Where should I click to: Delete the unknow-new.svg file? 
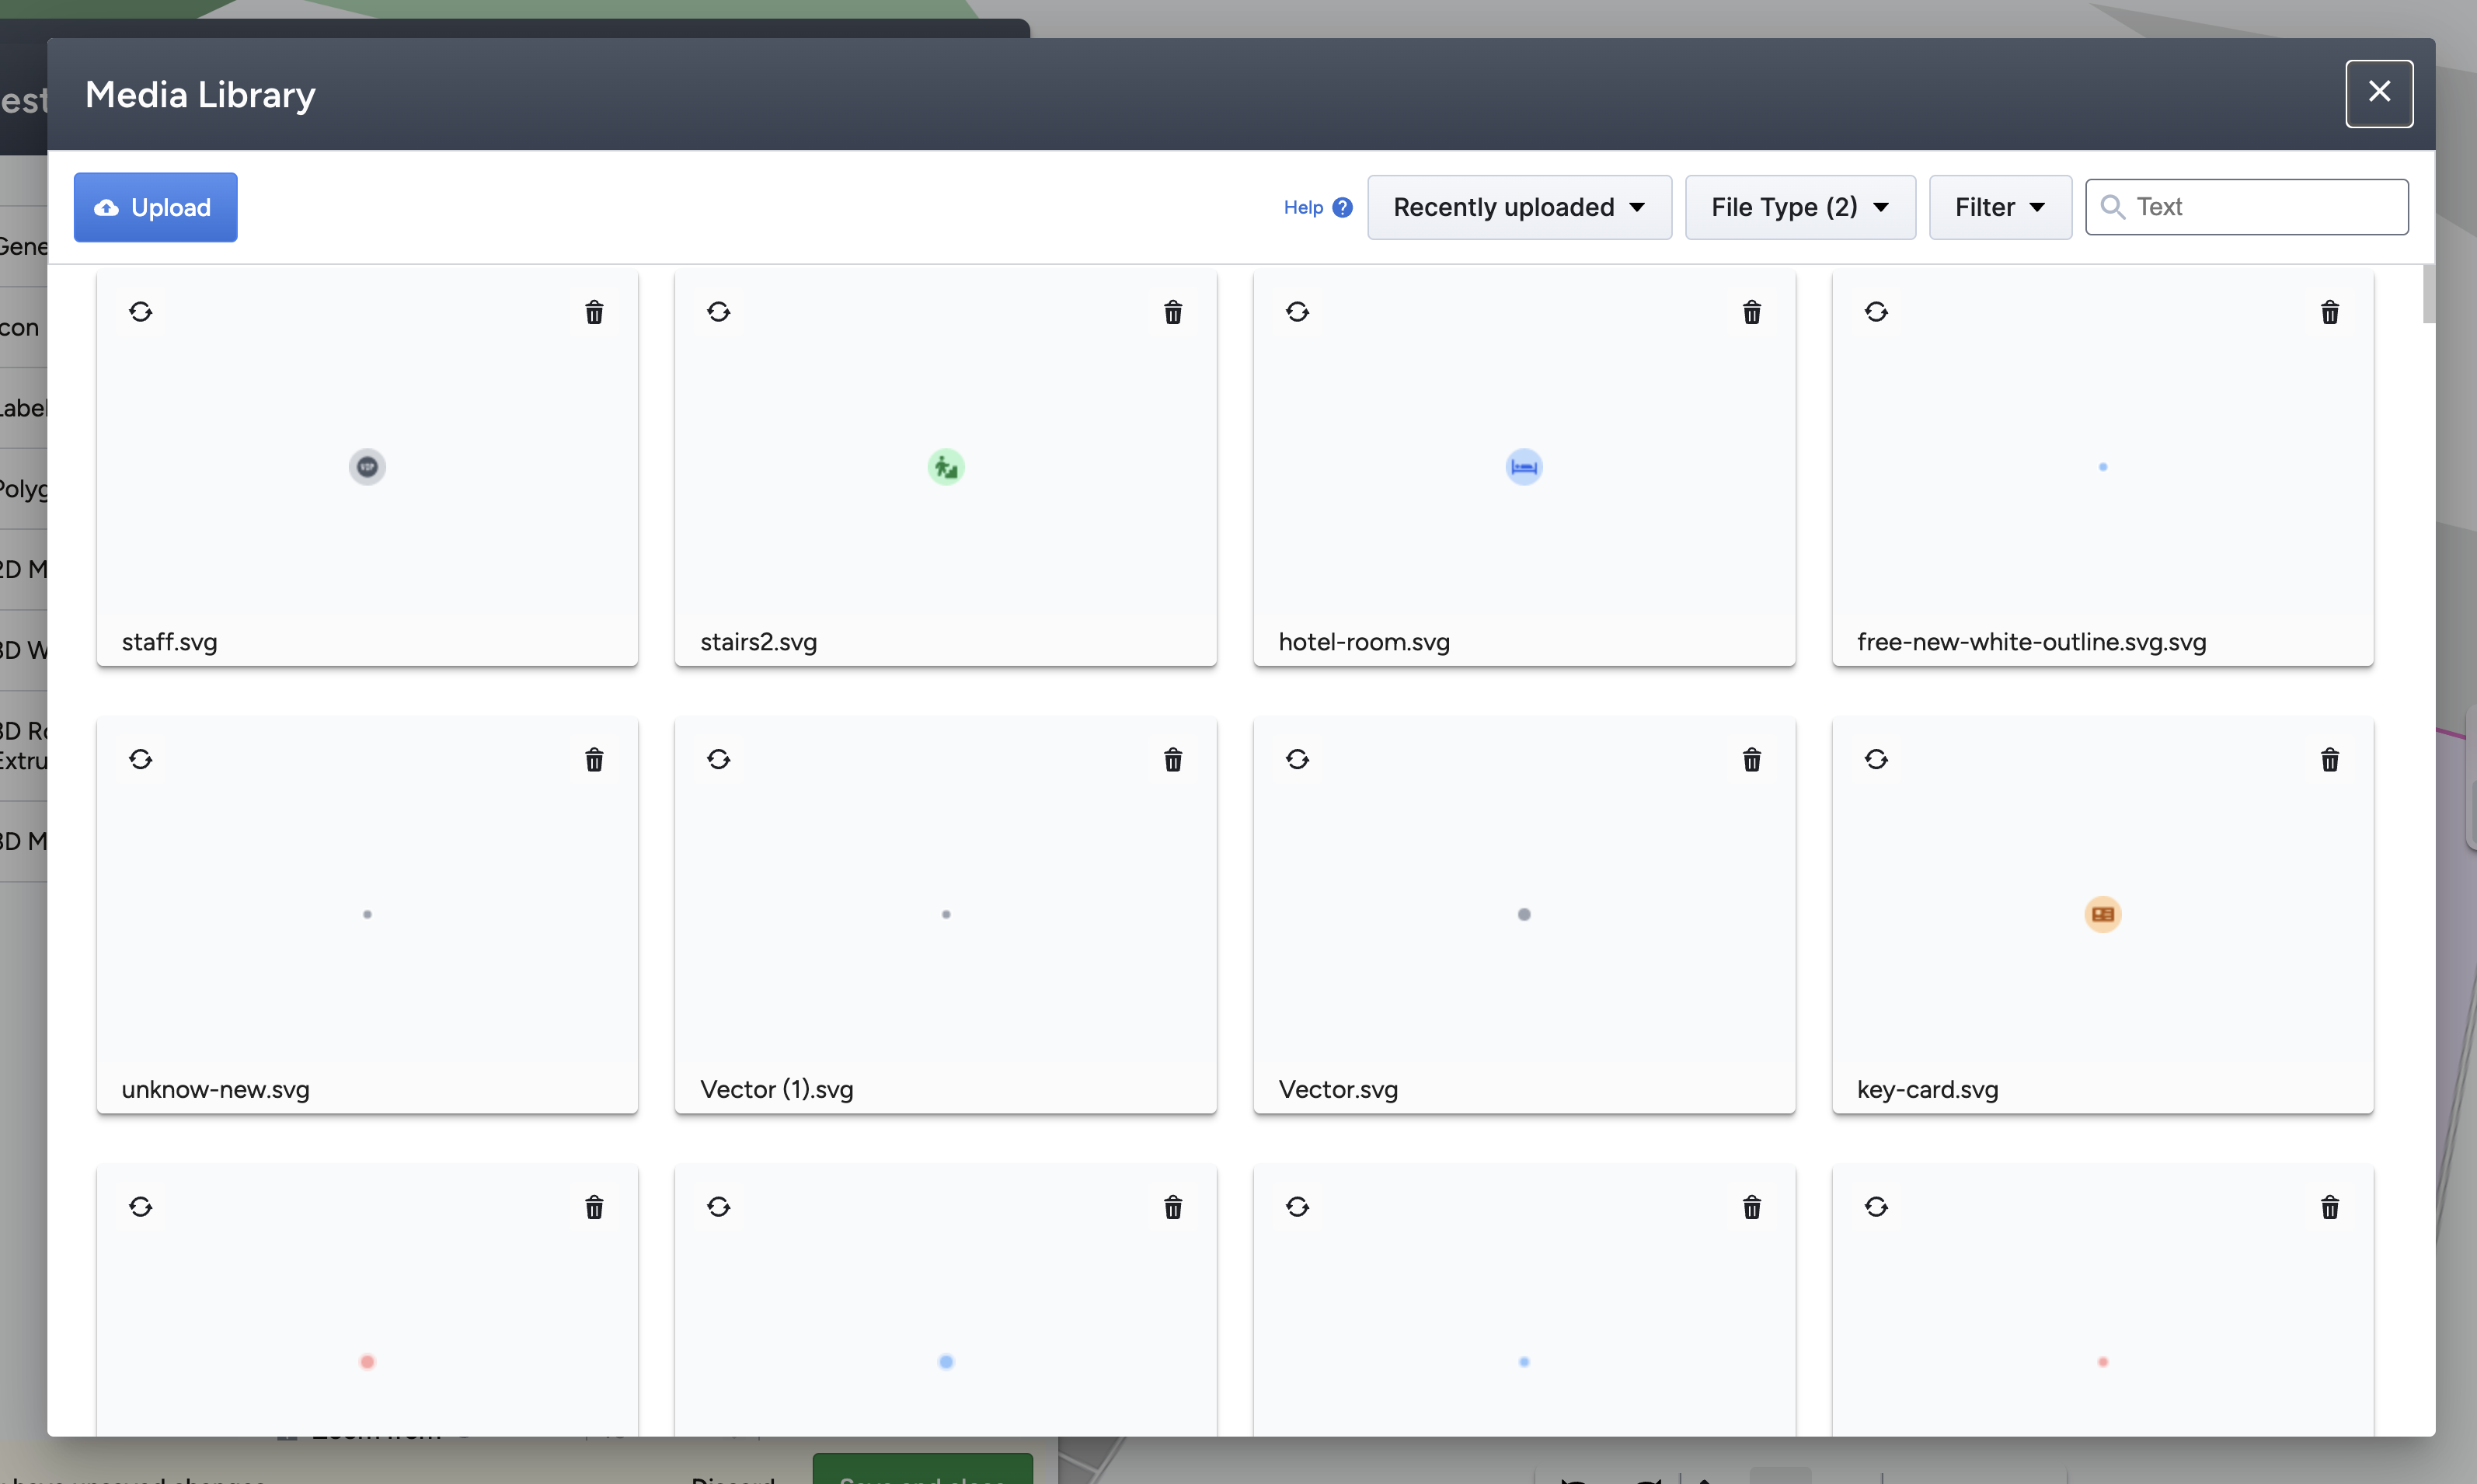coord(594,760)
